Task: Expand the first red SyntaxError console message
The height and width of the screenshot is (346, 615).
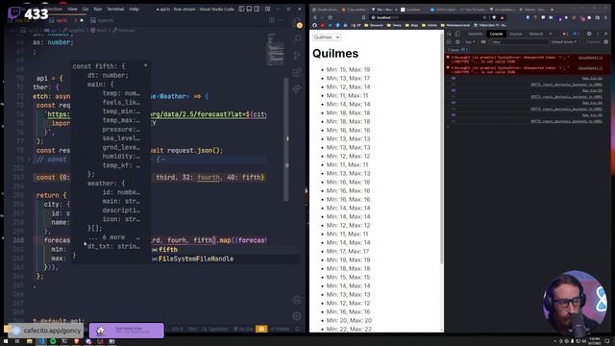Action: (x=453, y=58)
